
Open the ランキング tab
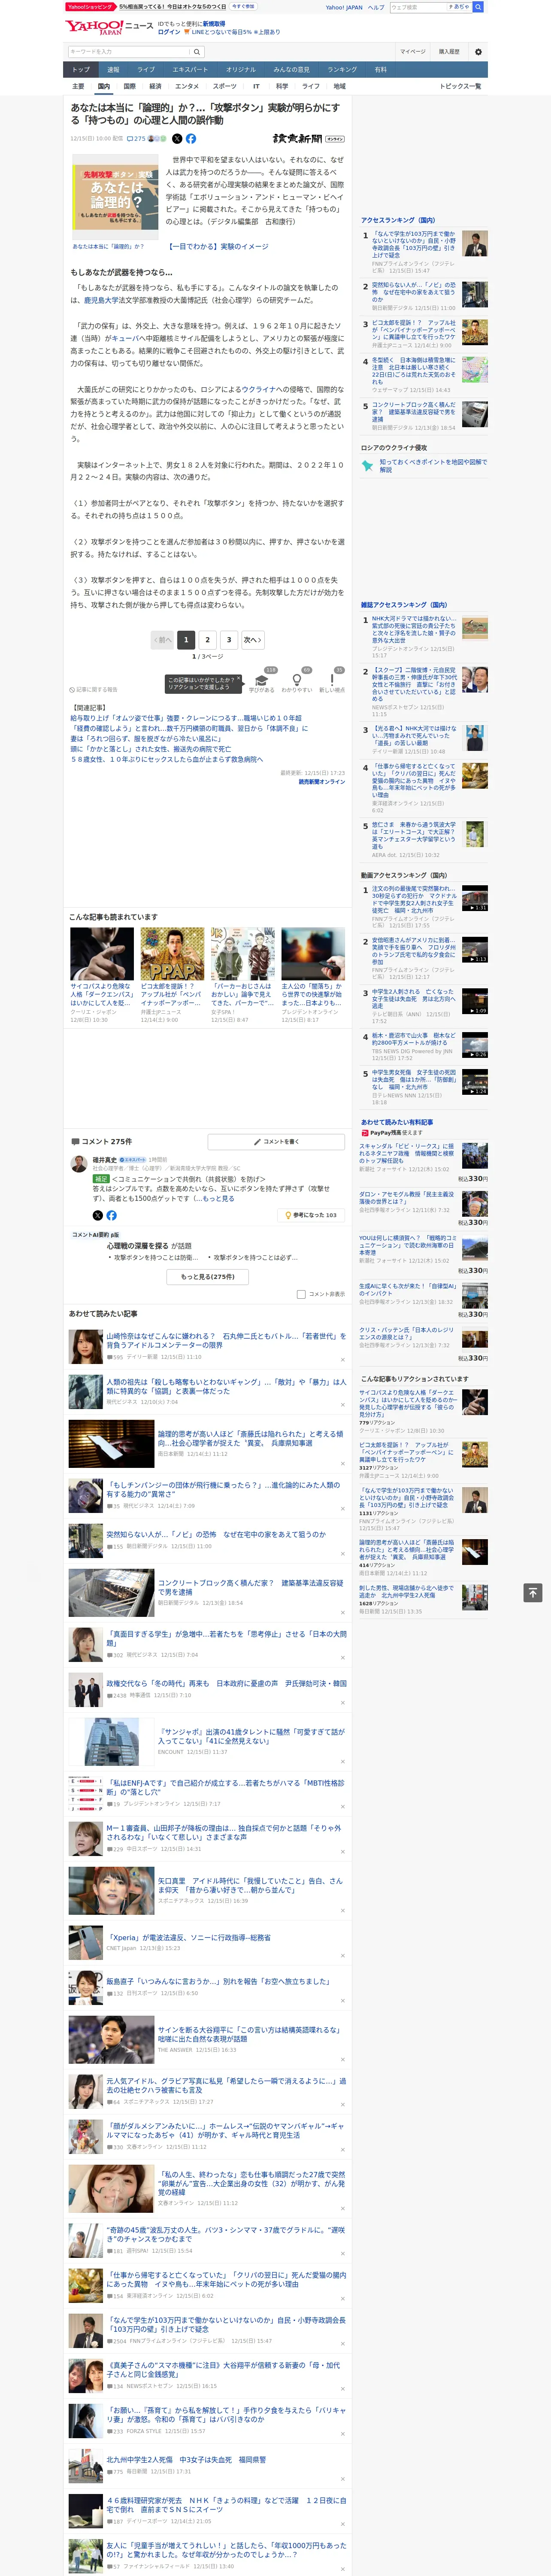click(x=342, y=69)
